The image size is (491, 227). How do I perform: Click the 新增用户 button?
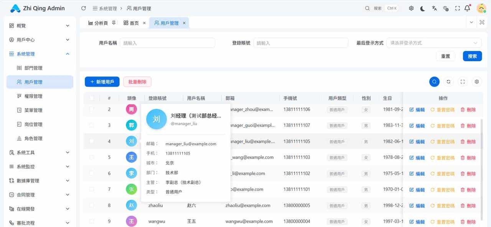click(102, 82)
